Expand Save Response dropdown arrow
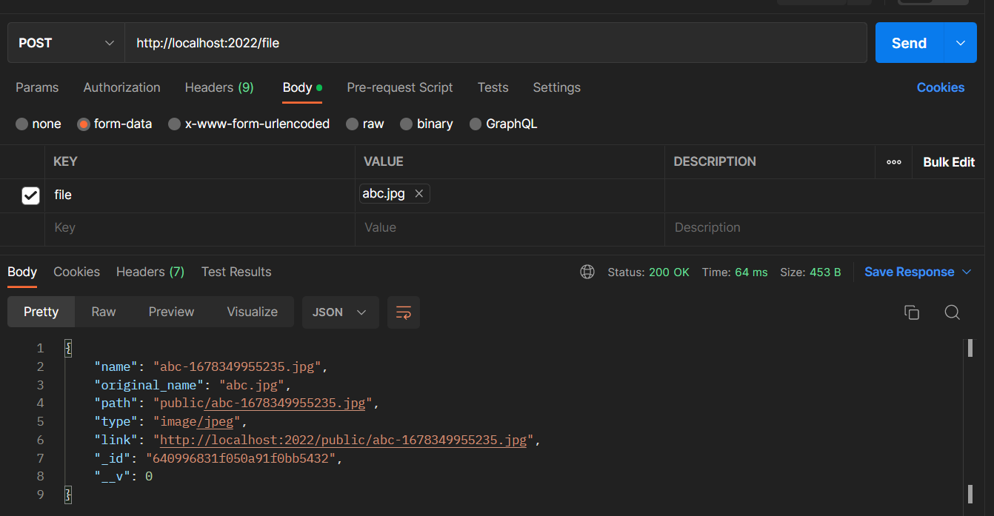The height and width of the screenshot is (516, 994). 967,272
